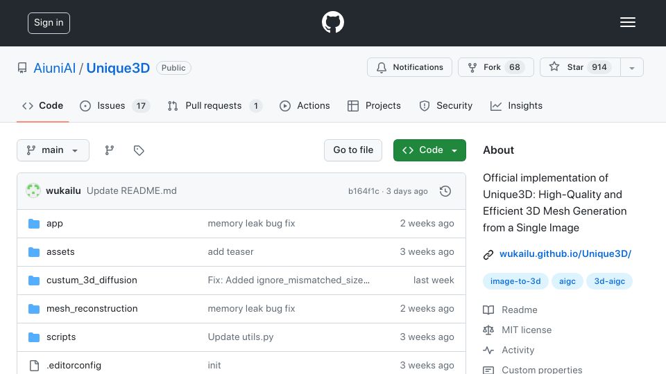Click wukailu's avatar image

tap(33, 191)
